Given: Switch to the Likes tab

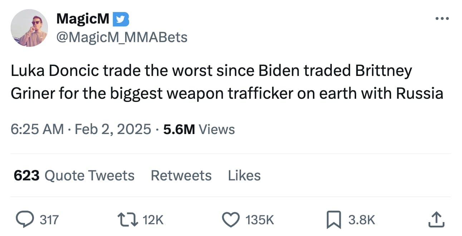Looking at the screenshot, I should click(x=244, y=175).
